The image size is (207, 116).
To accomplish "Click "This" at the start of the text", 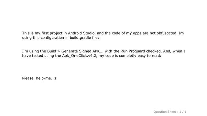I will click(x=26, y=33).
